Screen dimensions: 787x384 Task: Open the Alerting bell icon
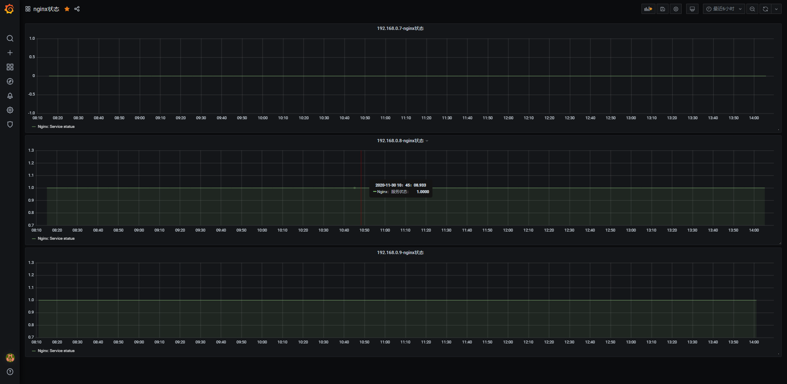pos(10,96)
